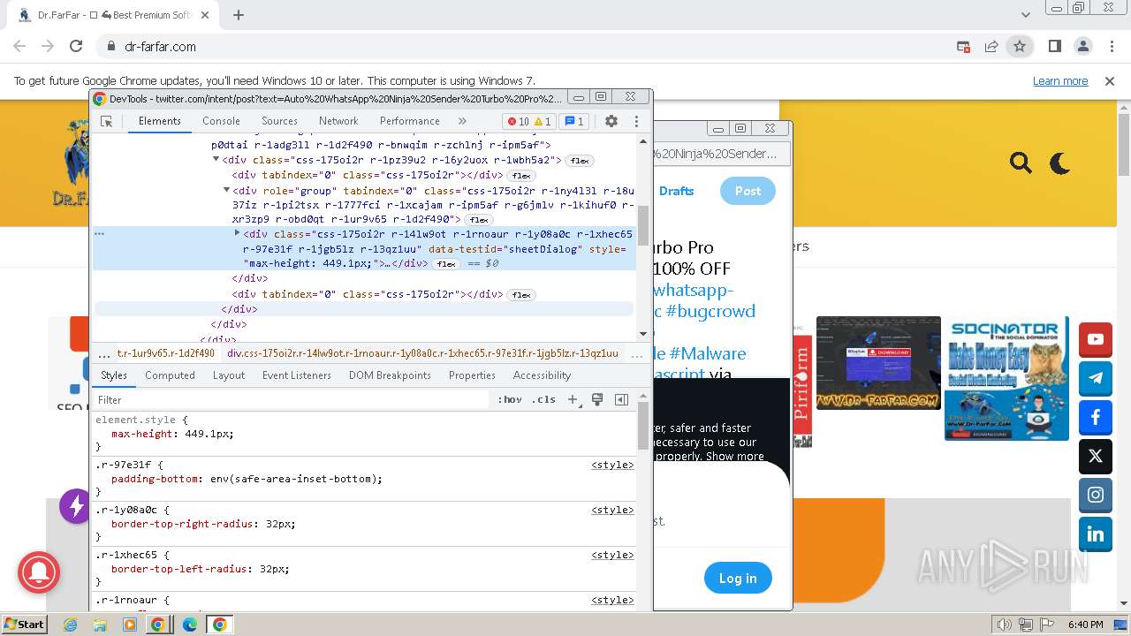This screenshot has width=1131, height=636.
Task: Share this page icon in address bar
Action: 991,46
